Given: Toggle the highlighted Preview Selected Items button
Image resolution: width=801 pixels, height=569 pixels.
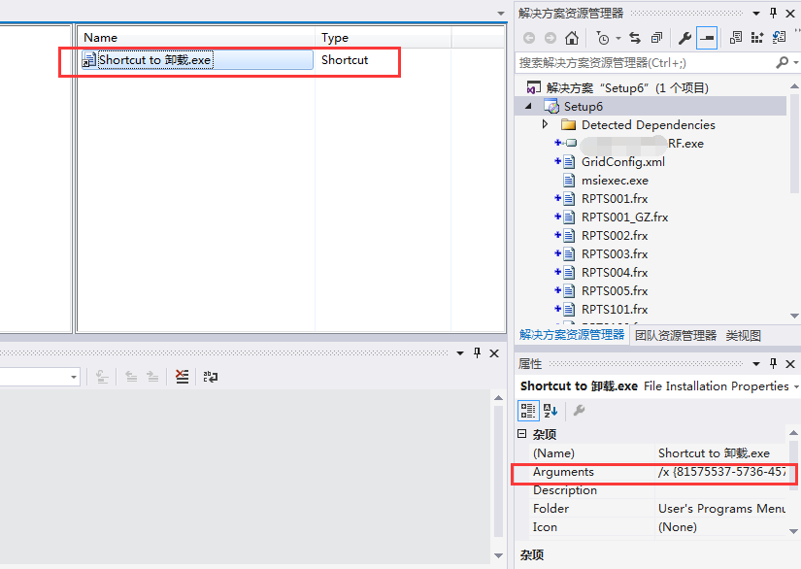Looking at the screenshot, I should coord(707,38).
